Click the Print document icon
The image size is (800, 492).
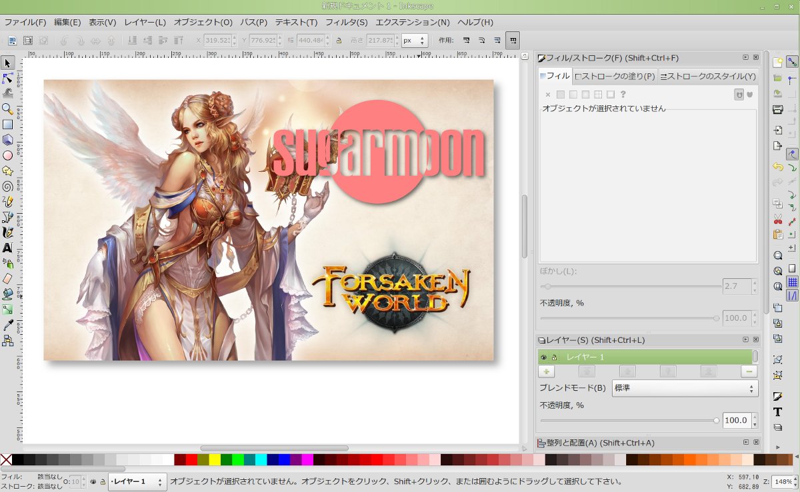click(777, 110)
